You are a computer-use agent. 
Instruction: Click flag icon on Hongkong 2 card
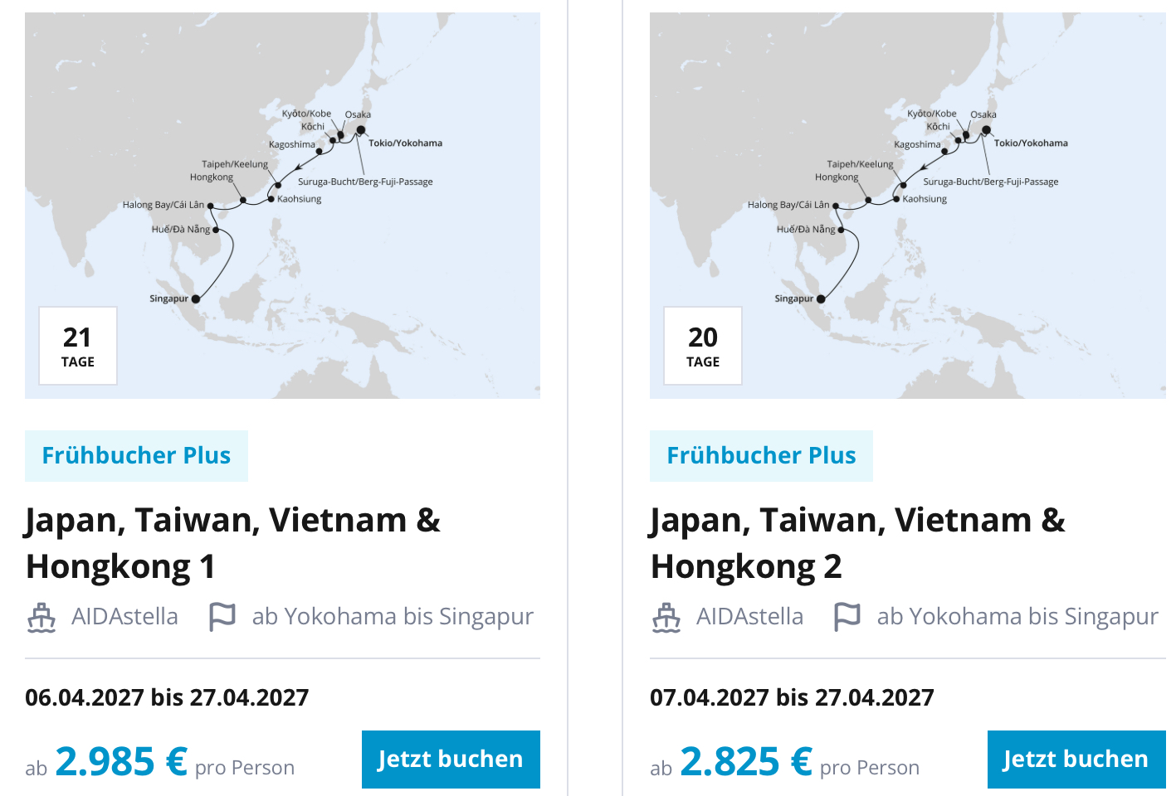847,617
